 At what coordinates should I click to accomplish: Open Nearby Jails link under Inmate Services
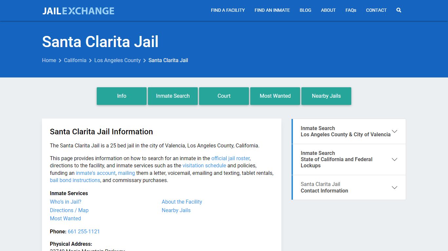(176, 210)
